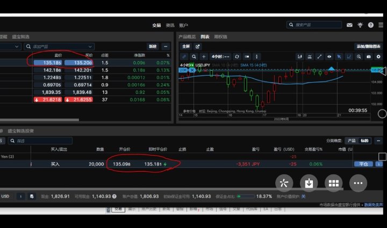387x228 pixels.
Task: Open the help question mark icon
Action: pyautogui.click(x=371, y=25)
